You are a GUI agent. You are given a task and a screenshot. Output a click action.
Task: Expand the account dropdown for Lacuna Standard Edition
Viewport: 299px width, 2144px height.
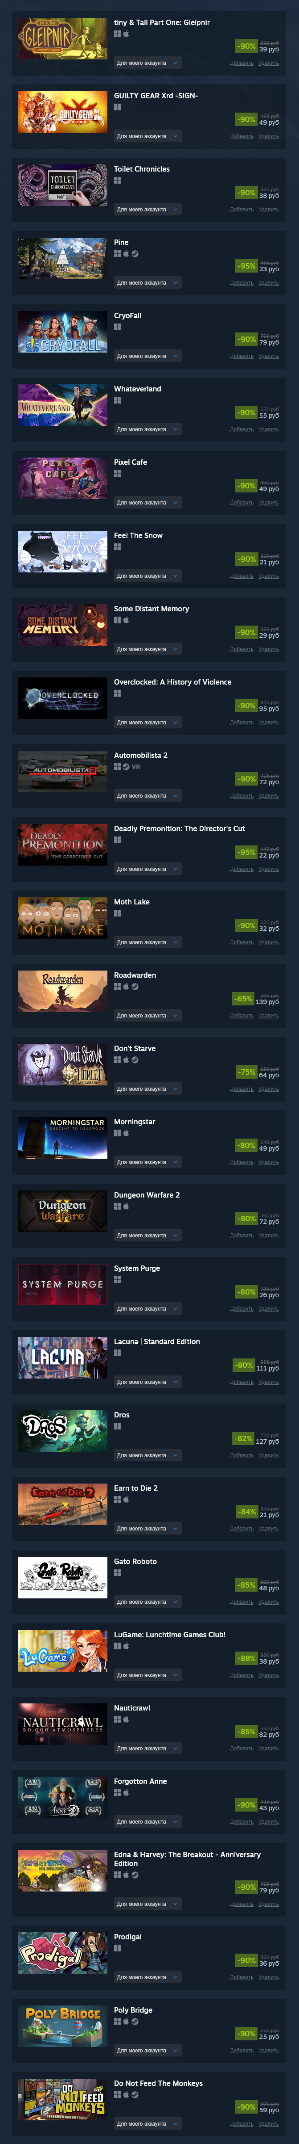[147, 1382]
